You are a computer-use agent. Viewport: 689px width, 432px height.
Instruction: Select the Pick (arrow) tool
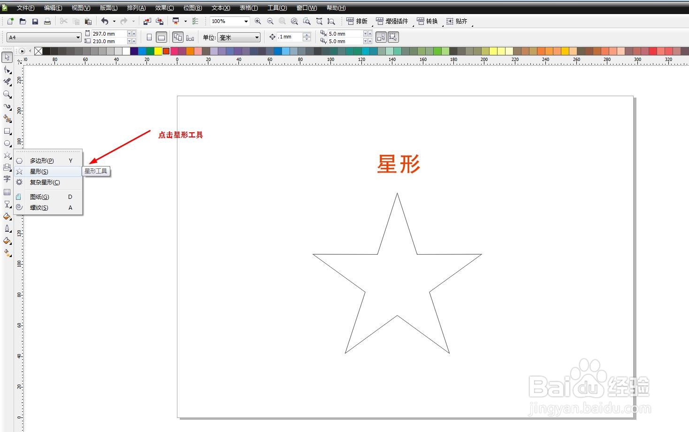7,57
